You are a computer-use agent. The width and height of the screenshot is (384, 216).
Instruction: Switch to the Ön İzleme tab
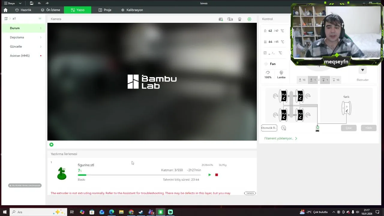(x=50, y=10)
